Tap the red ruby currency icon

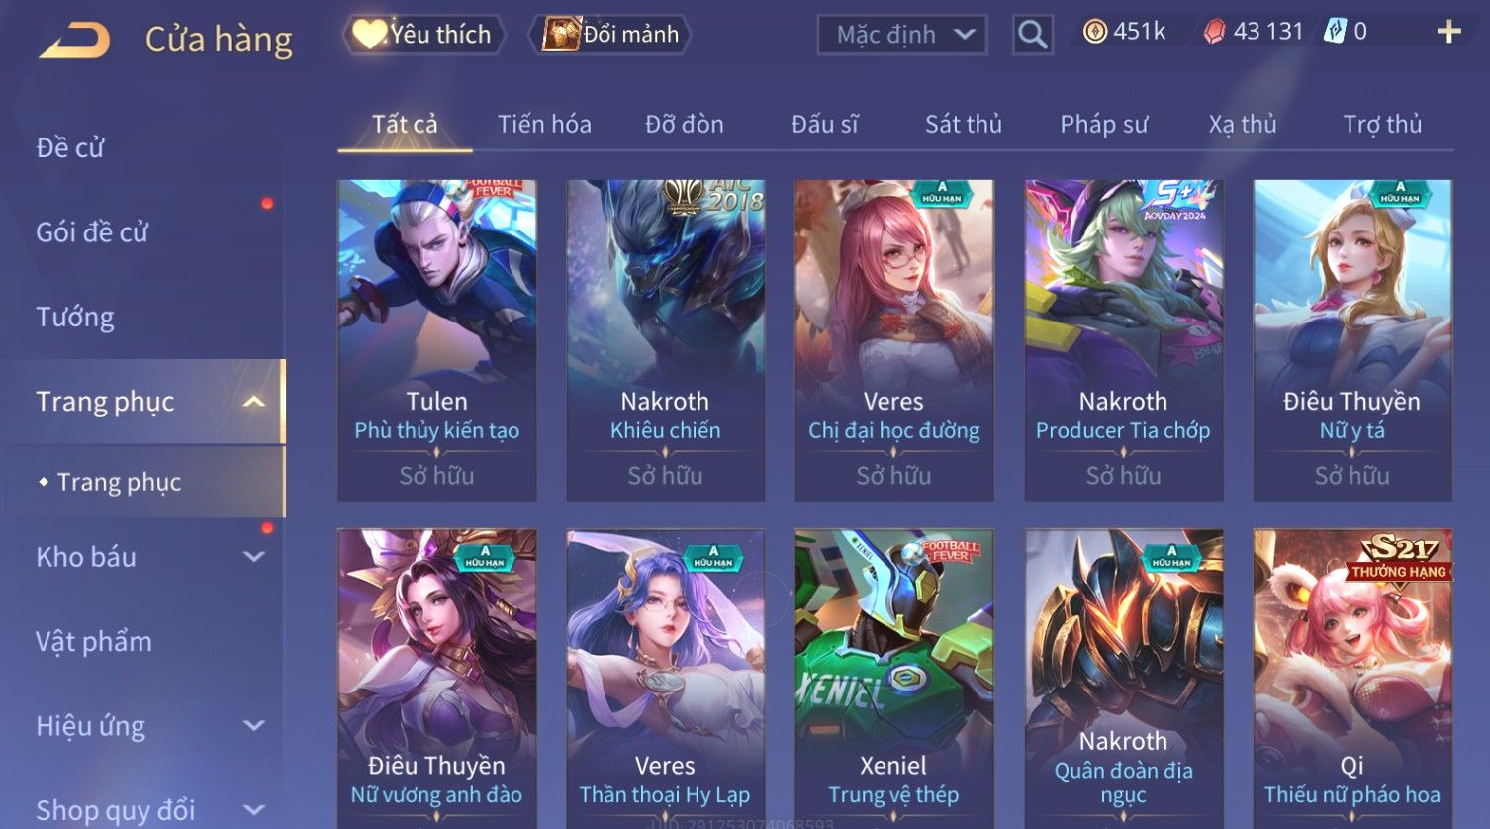pyautogui.click(x=1214, y=32)
